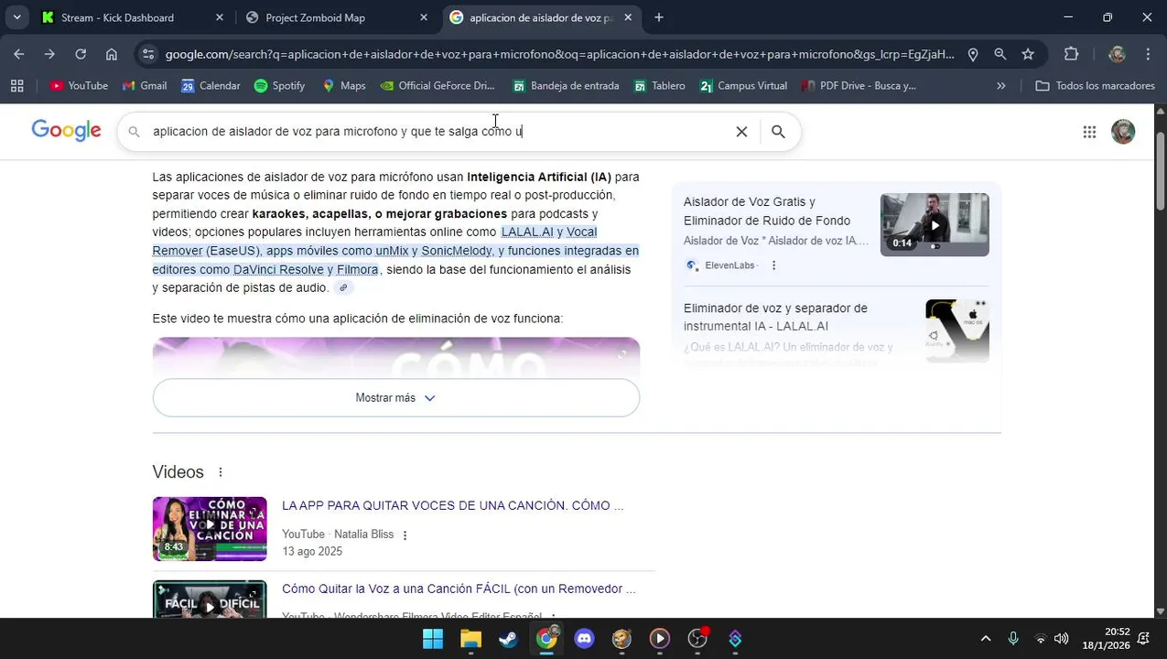Open LALAL.AI result thumbnail
This screenshot has width=1167, height=659.
[957, 330]
